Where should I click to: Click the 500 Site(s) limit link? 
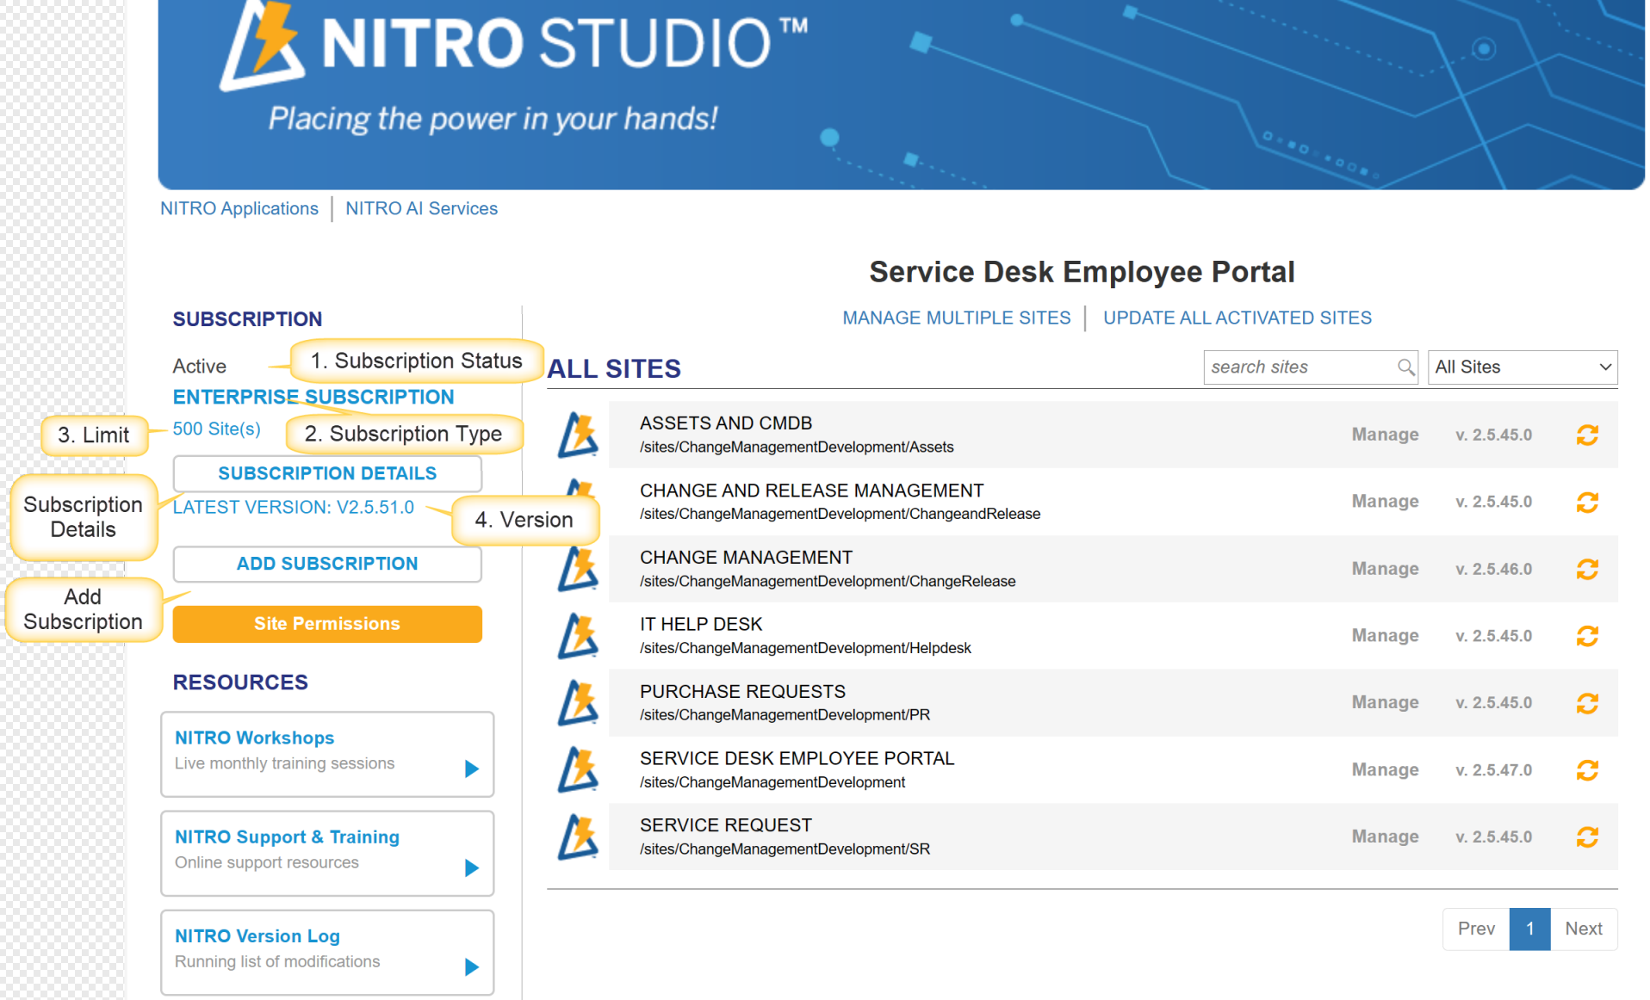pos(217,429)
